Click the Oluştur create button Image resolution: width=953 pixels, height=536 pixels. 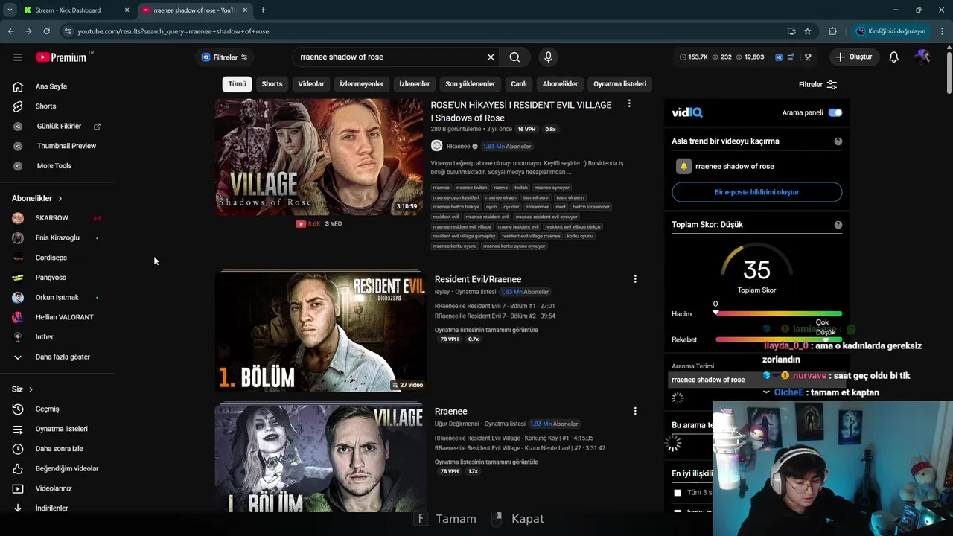(x=854, y=57)
